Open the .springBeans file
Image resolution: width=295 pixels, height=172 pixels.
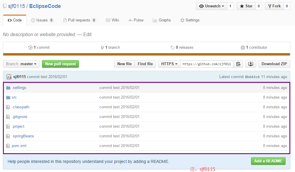[x=23, y=136]
